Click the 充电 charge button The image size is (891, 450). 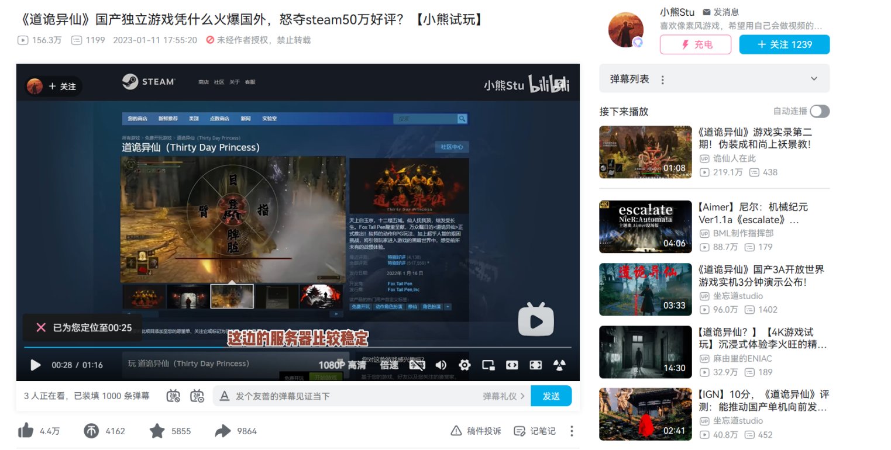pyautogui.click(x=696, y=44)
